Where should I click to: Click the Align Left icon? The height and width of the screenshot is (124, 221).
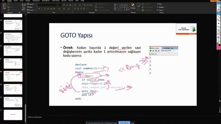75,9
